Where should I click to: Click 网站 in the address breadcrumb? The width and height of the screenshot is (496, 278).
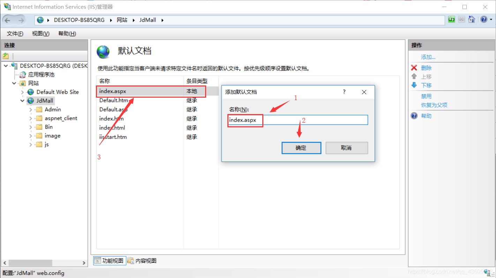click(x=122, y=20)
